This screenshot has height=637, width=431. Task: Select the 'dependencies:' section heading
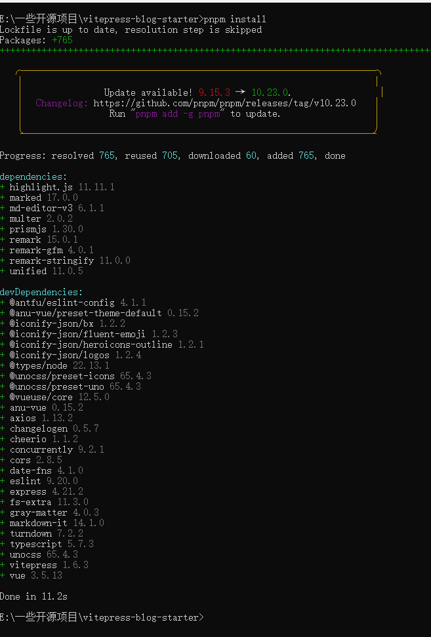point(33,176)
